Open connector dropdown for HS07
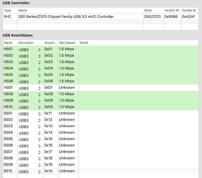Viewport: 202px width, 178px height. [x=30, y=88]
